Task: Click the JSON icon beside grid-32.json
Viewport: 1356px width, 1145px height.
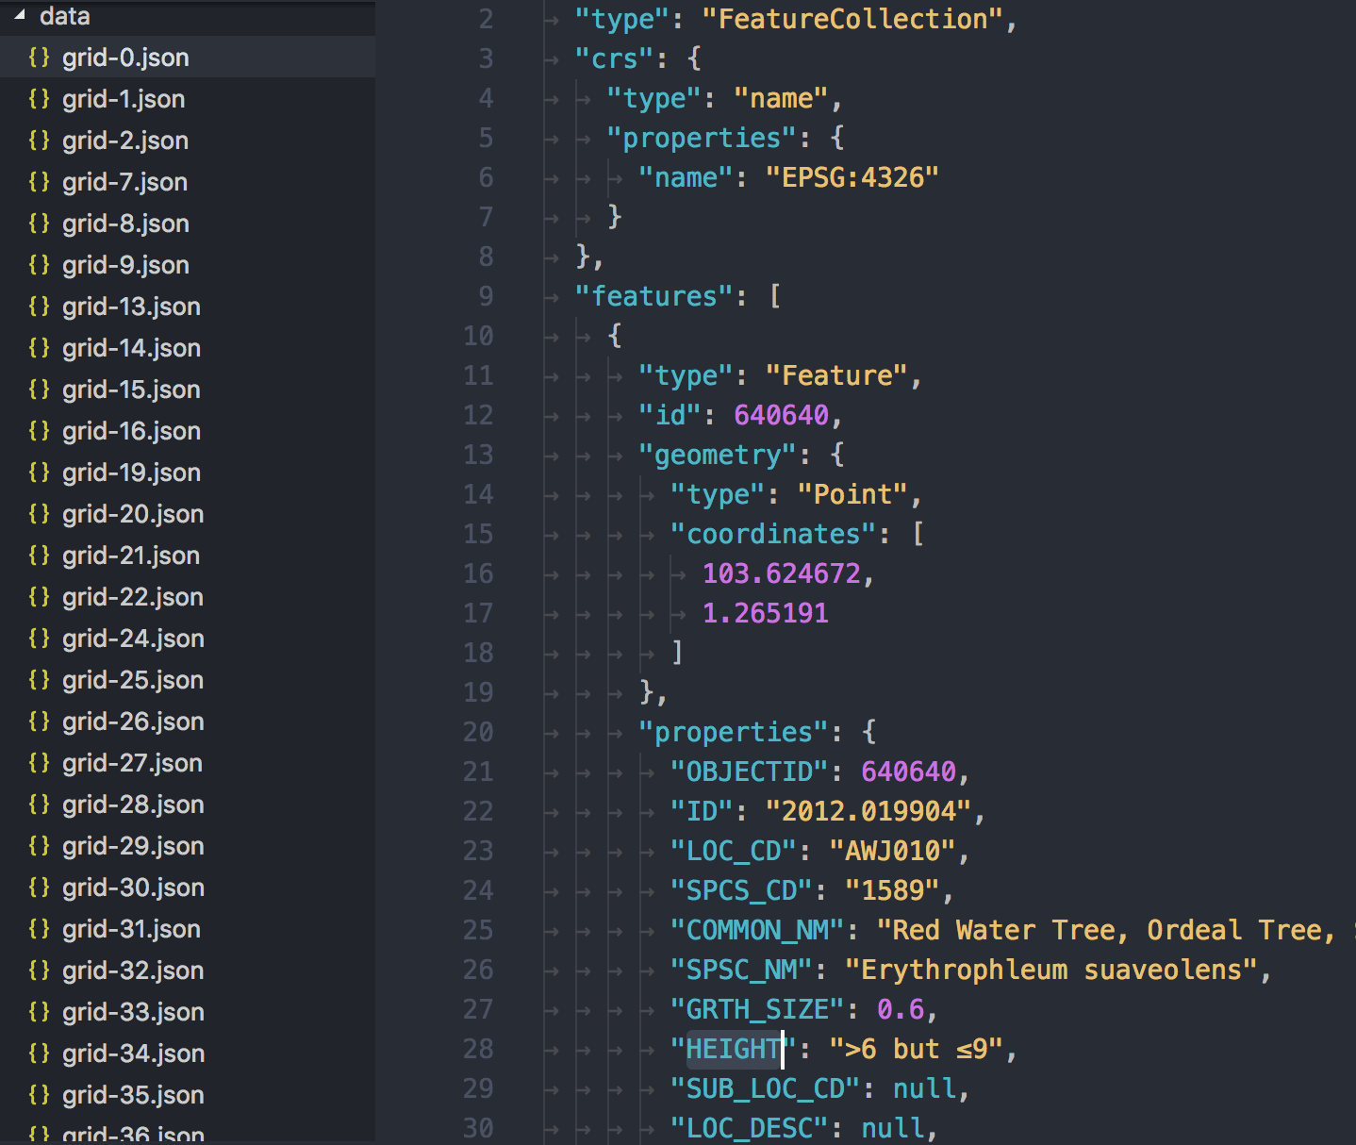Action: (39, 971)
